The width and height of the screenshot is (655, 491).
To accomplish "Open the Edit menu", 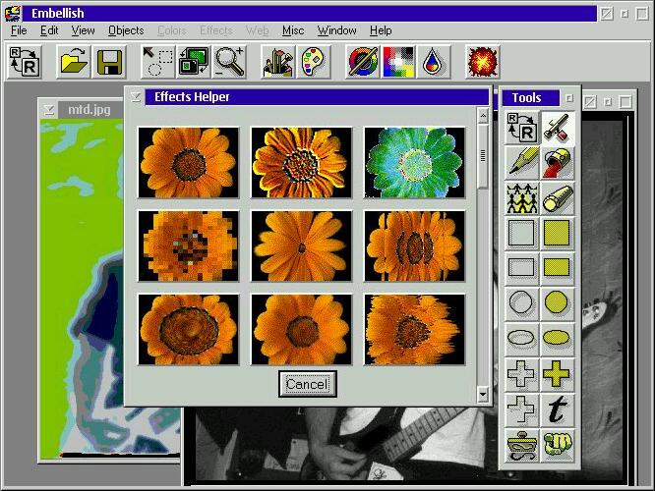I will [x=49, y=30].
